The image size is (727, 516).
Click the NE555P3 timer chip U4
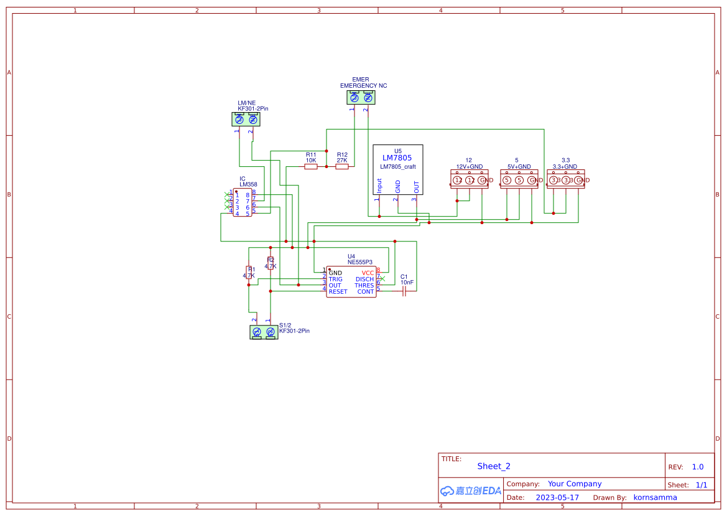point(351,283)
